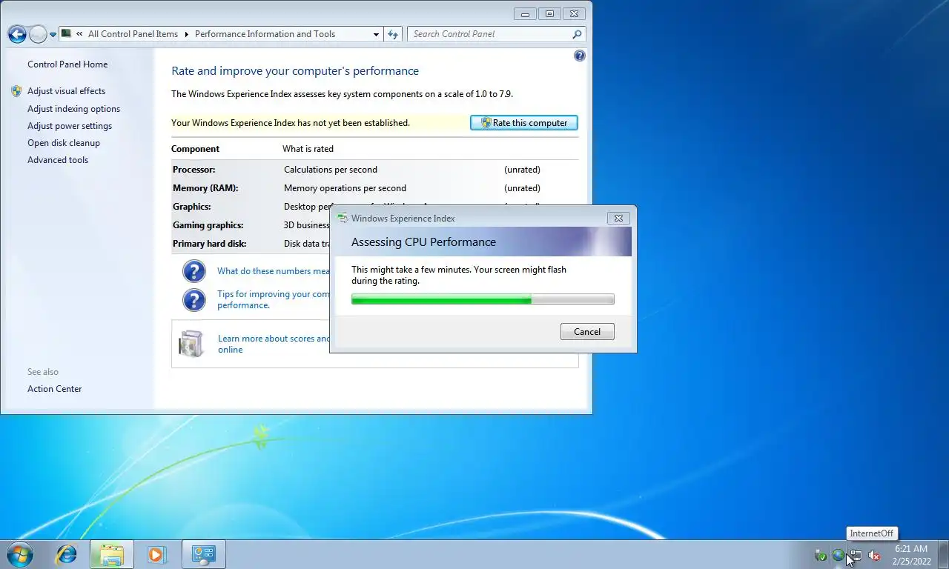Click the Control Panel taskbar button

pos(203,554)
